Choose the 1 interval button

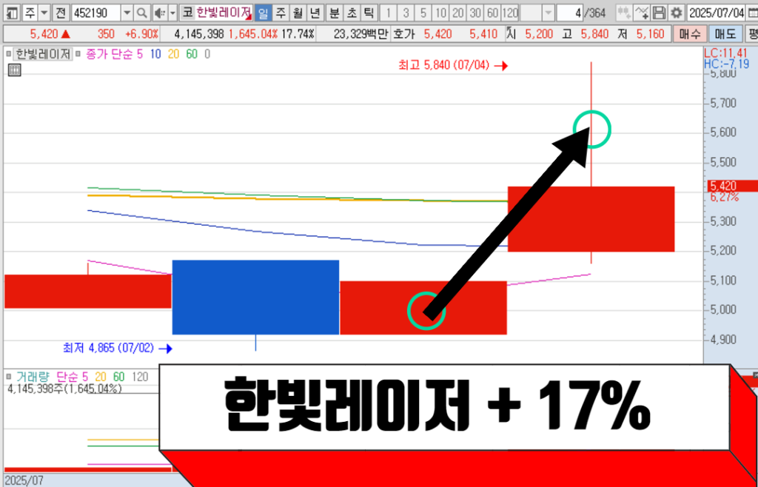pos(389,13)
